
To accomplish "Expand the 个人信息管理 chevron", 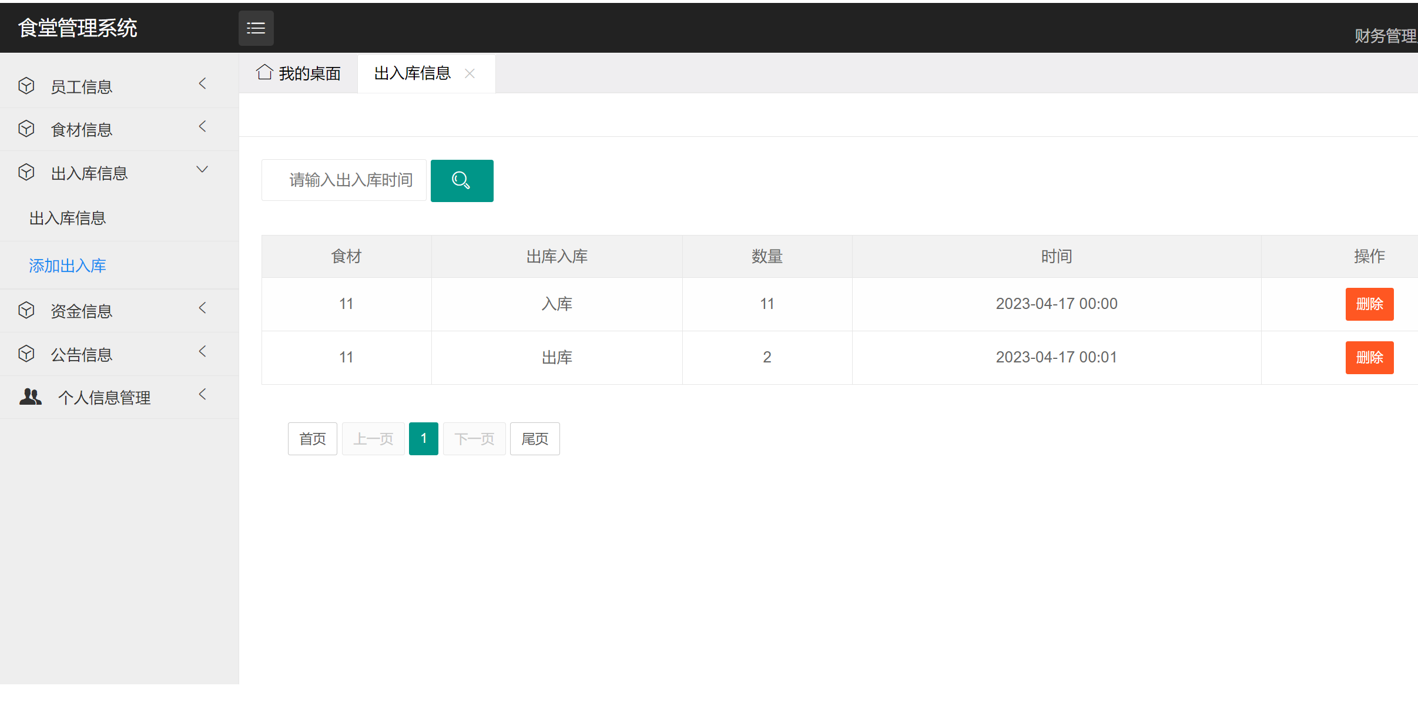I will coord(203,394).
